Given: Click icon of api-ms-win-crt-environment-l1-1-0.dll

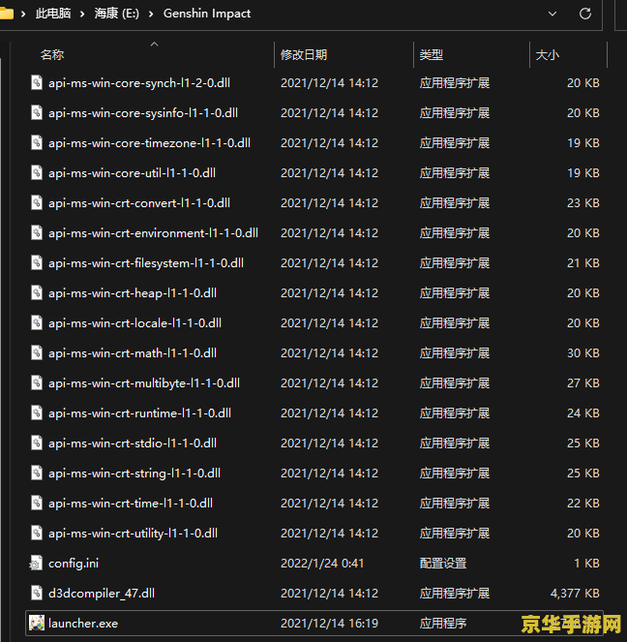Looking at the screenshot, I should pyautogui.click(x=37, y=232).
